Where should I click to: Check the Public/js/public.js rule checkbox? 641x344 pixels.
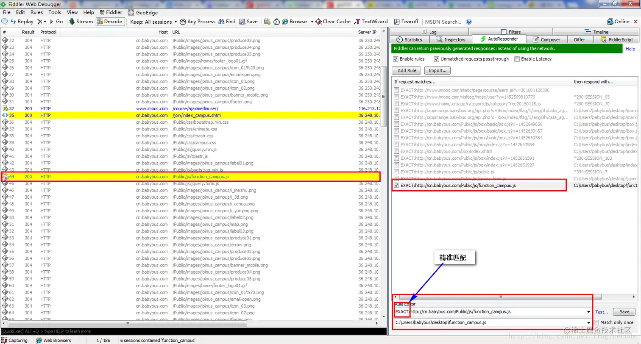(396, 172)
